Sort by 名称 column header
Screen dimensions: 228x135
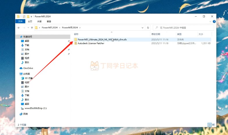pyautogui.click(x=76, y=34)
